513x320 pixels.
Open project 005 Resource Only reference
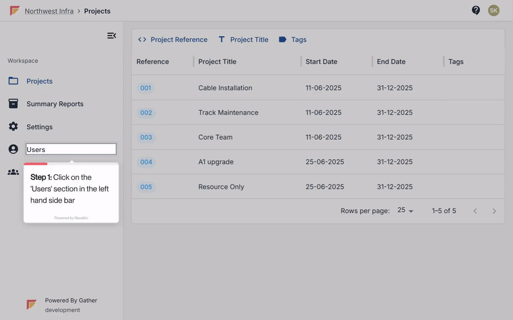point(146,187)
